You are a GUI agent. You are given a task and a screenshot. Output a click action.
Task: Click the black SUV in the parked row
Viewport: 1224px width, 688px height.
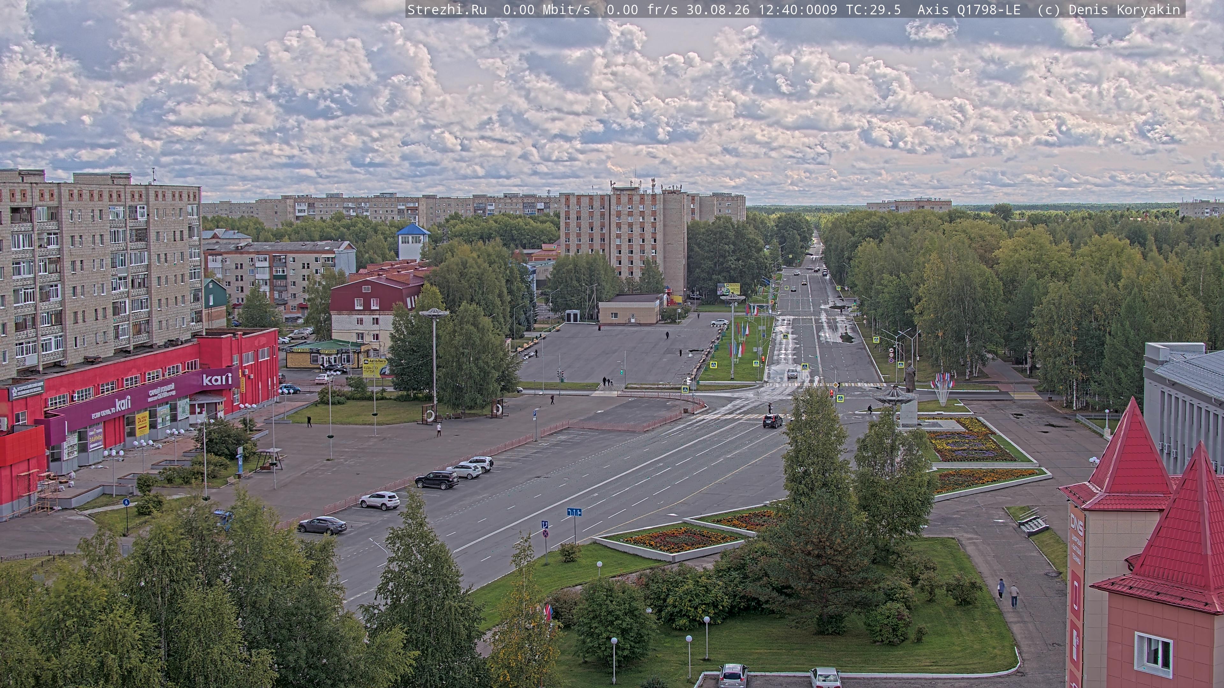coord(437,479)
